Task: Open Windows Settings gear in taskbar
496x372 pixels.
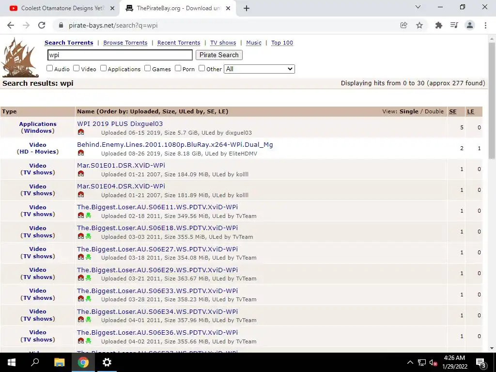Action: pos(107,362)
